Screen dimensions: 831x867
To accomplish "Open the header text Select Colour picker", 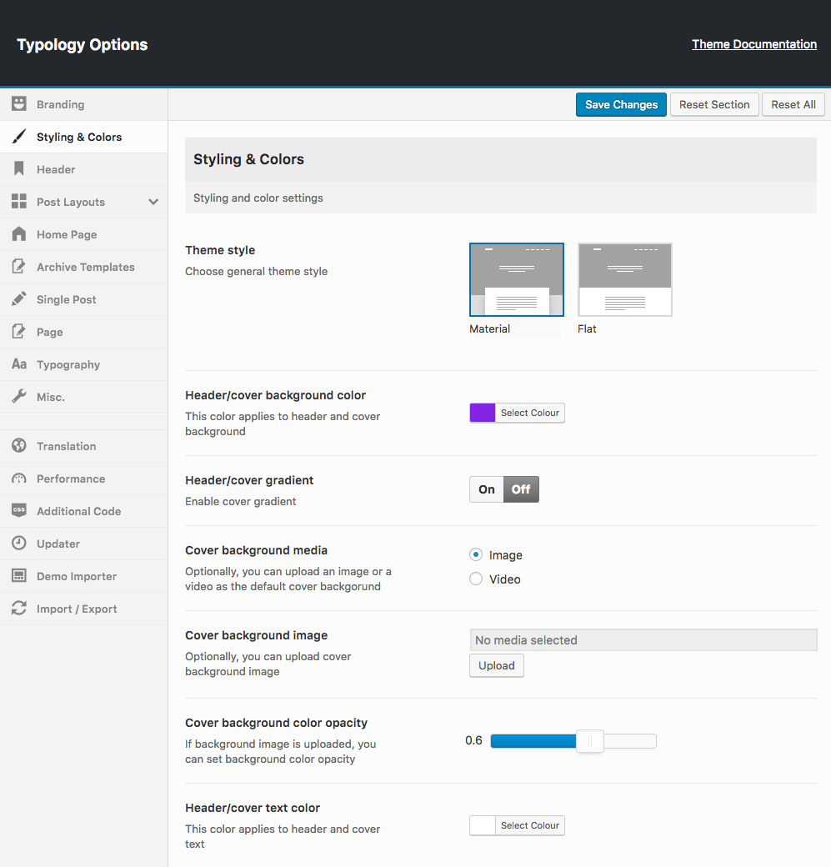I will (x=529, y=825).
